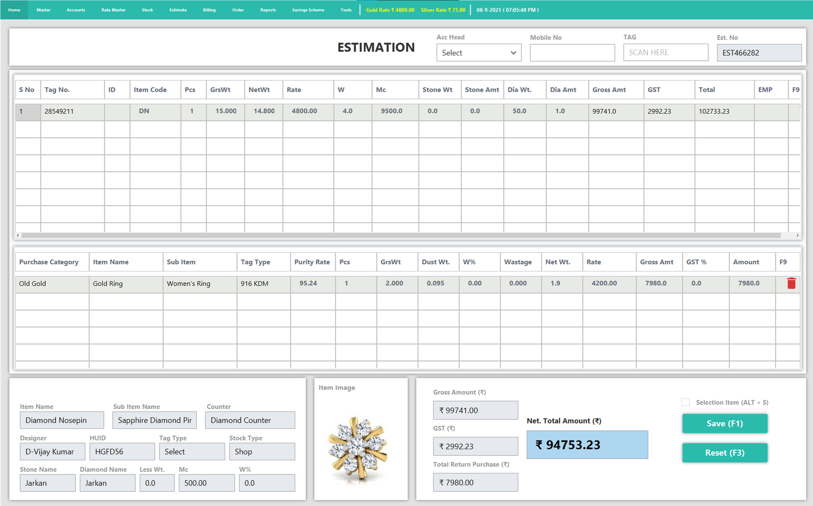Click the TAG scan here field

(666, 52)
